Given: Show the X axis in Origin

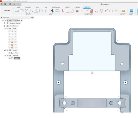Looking at the screenshot, I should coord(10,34).
